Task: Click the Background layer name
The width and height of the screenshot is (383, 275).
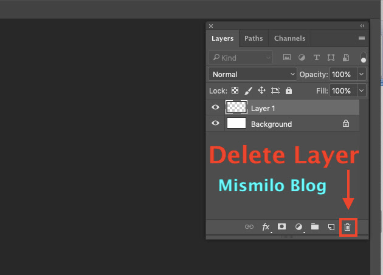Action: (271, 124)
